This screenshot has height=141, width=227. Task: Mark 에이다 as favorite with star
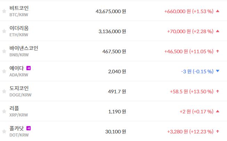4,71
